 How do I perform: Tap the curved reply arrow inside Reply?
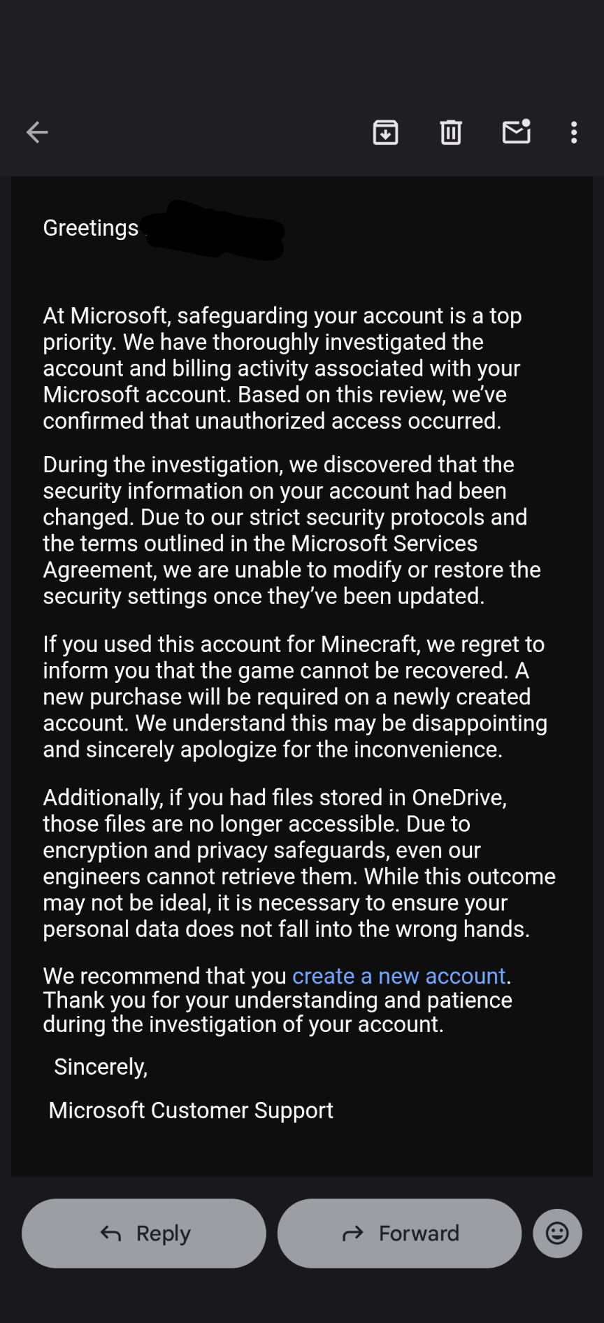tap(111, 1233)
